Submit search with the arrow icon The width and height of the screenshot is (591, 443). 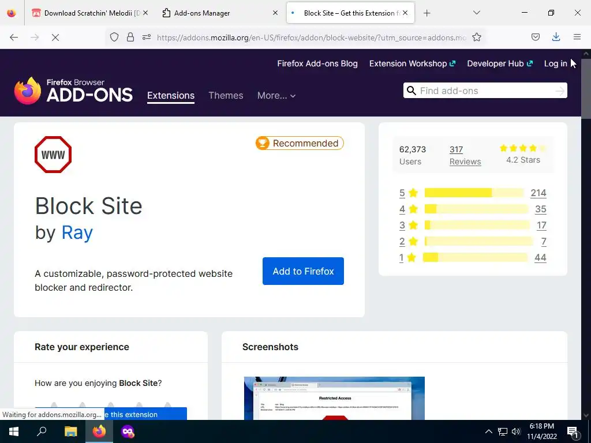560,91
